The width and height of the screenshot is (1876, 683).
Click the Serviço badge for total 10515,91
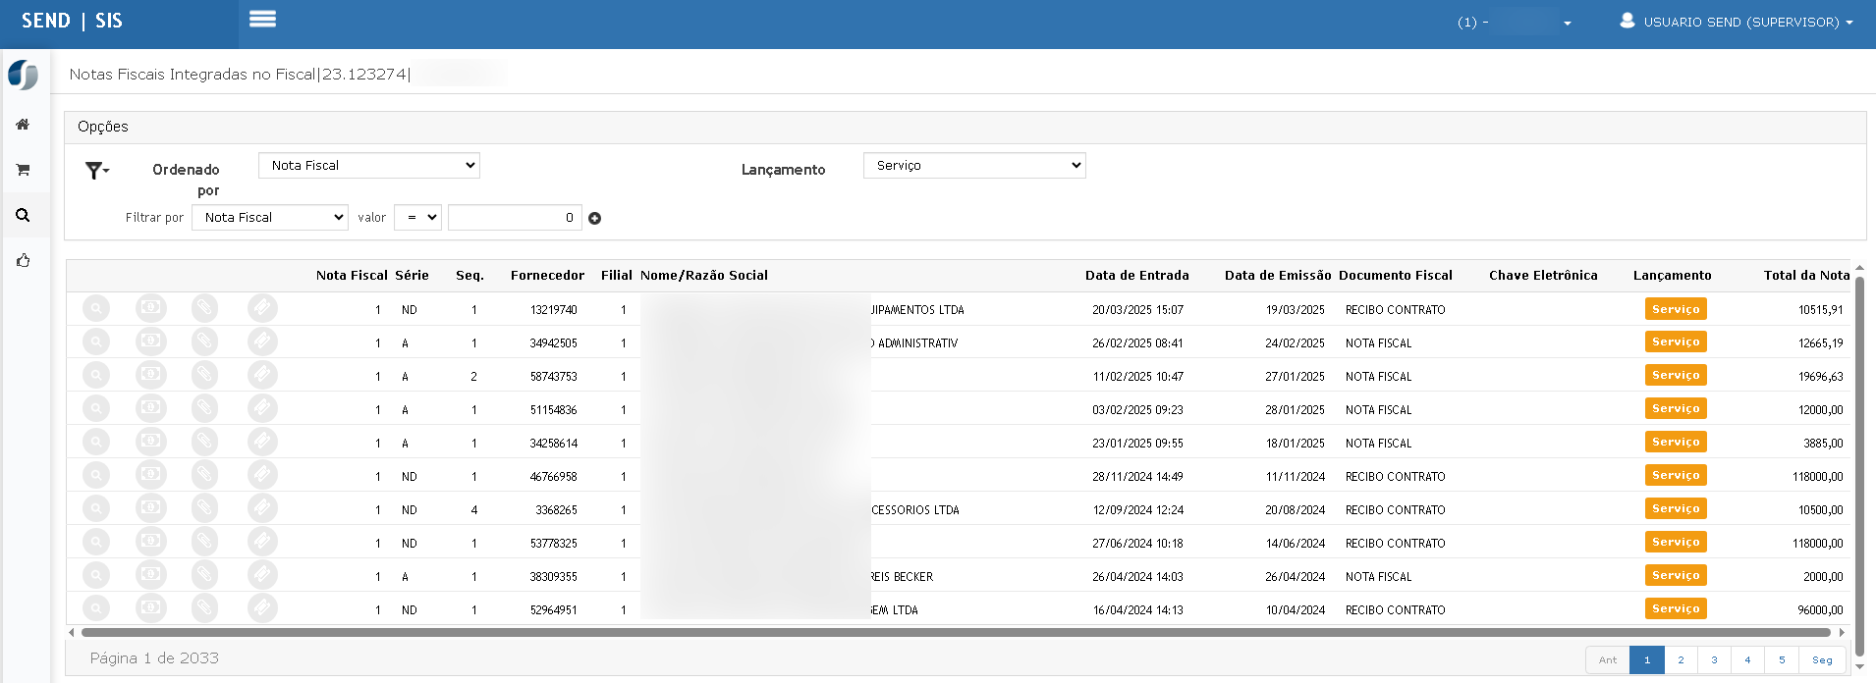pos(1675,309)
